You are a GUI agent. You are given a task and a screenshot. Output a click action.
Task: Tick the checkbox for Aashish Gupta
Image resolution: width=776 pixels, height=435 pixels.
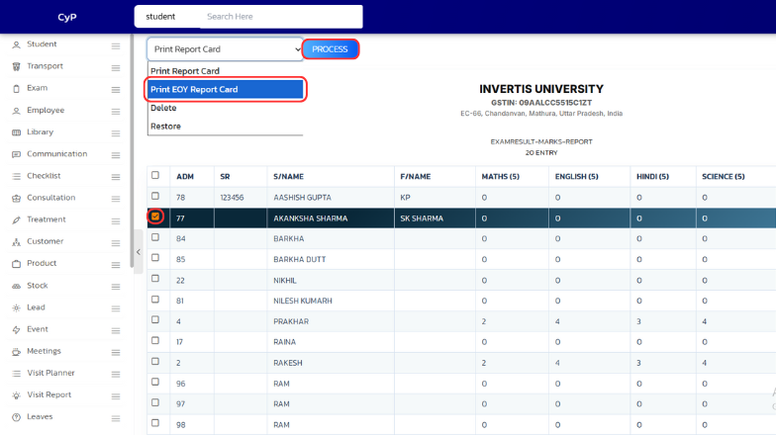click(x=155, y=197)
